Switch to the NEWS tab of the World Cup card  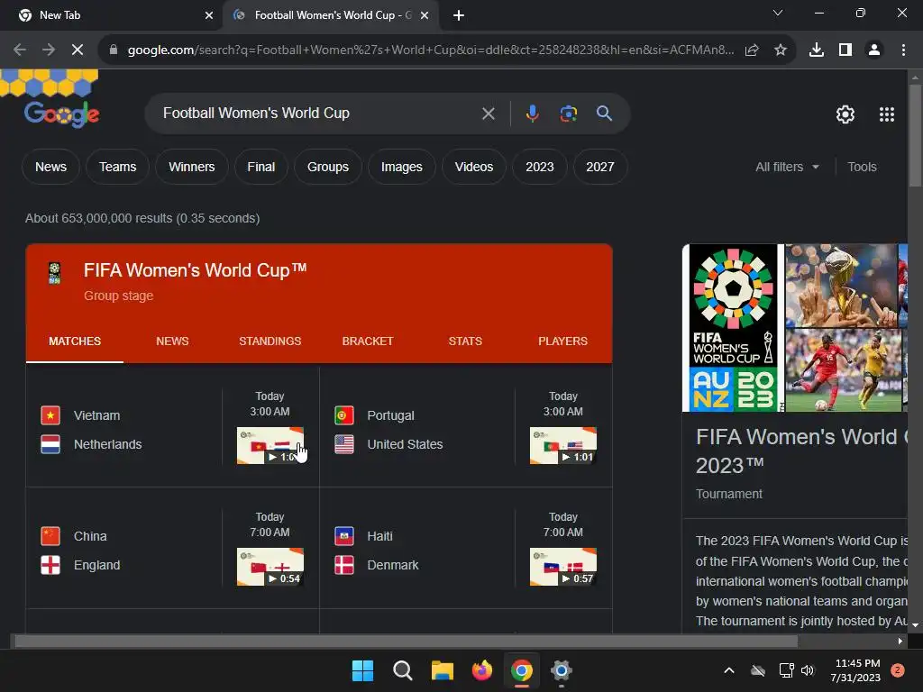[172, 341]
